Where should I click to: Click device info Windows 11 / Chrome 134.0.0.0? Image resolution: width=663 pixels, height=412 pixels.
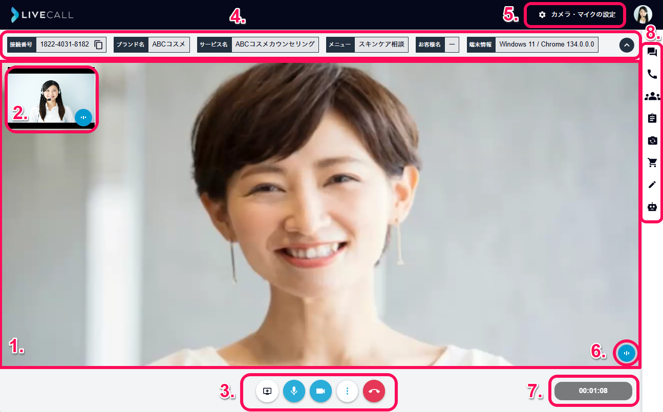547,44
